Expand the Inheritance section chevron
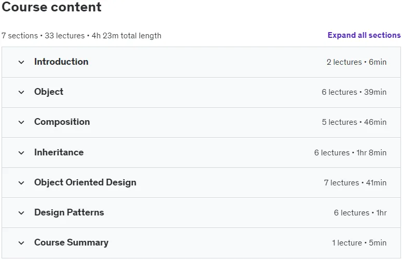Screen dimensions: 402x260 (21, 153)
